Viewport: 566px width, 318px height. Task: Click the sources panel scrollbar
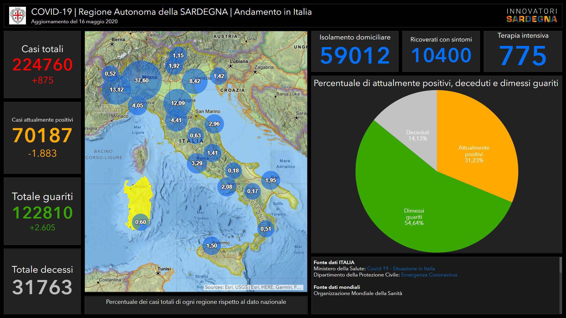coord(560,265)
